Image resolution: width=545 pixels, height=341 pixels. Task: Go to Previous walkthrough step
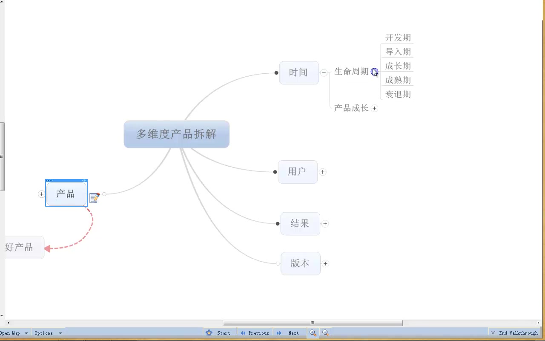click(255, 333)
